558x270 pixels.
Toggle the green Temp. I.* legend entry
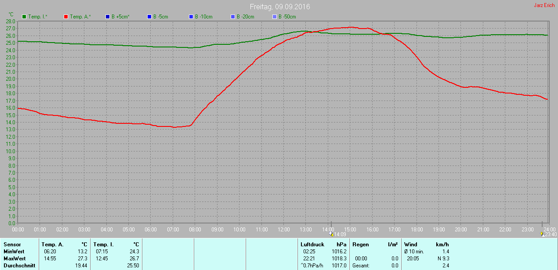pos(35,17)
